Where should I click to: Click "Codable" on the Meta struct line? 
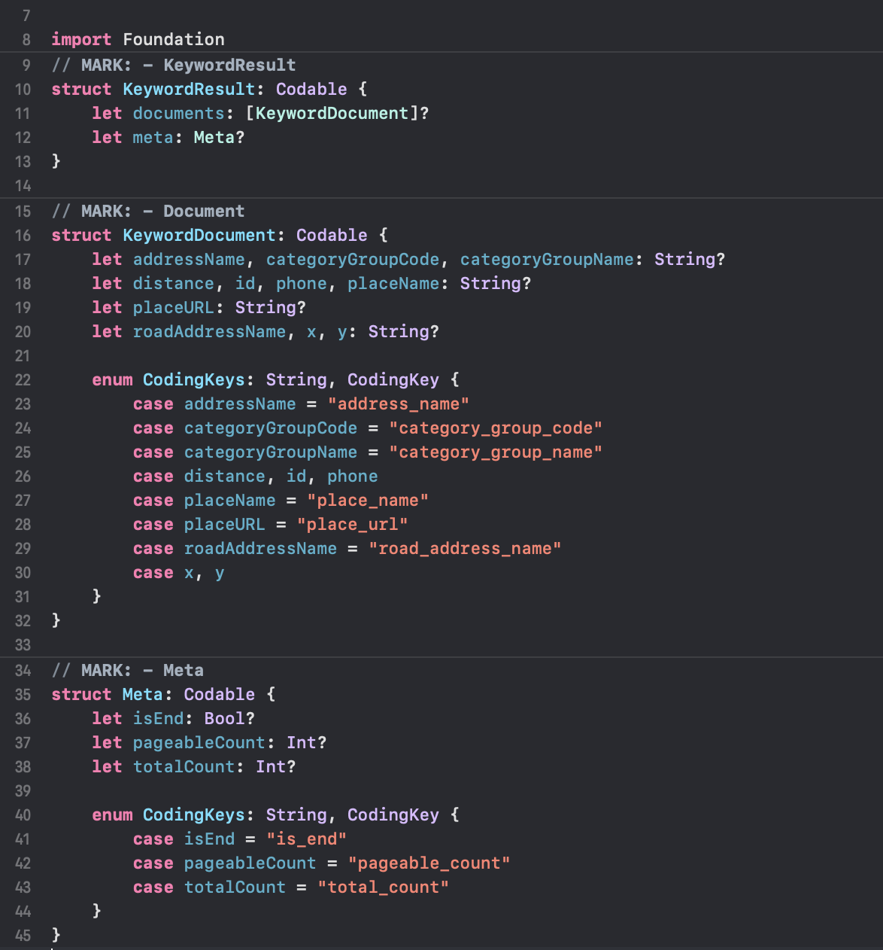(220, 694)
